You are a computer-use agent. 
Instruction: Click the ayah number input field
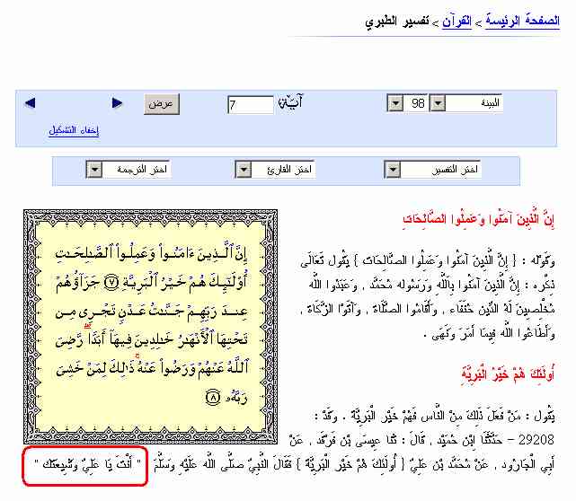[x=250, y=105]
